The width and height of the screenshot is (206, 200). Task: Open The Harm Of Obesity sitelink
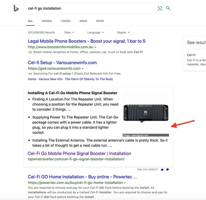pos(89,79)
